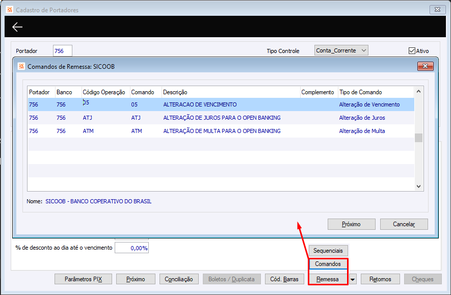The image size is (451, 295).
Task: Select the ALTERACAO DE VENCIMENTO row
Action: (x=221, y=104)
